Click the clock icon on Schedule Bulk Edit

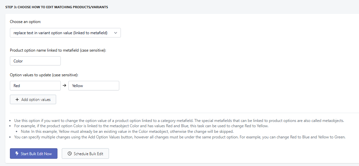(69, 154)
